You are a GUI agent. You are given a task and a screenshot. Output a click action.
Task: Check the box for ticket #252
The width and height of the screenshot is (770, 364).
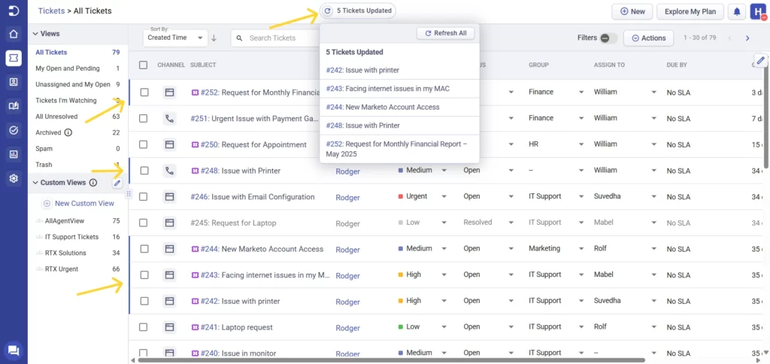144,93
